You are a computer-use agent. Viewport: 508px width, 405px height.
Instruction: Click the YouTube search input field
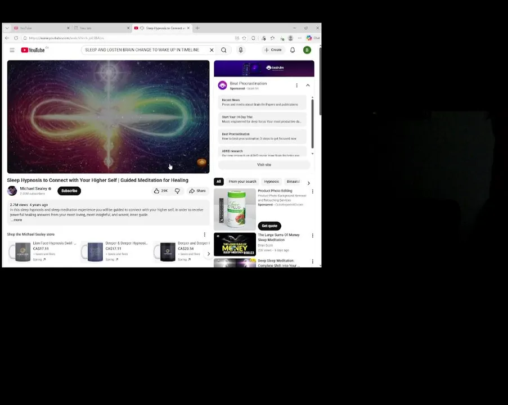click(x=145, y=50)
